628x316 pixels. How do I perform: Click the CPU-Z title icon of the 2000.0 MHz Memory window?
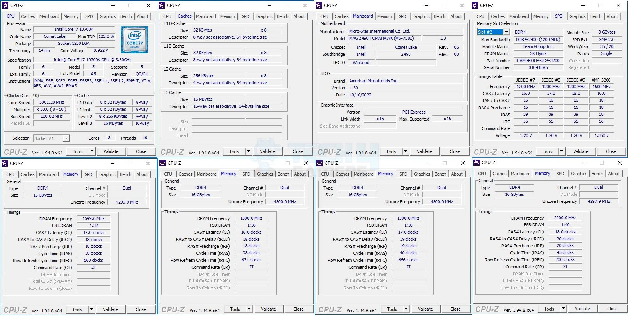476,163
